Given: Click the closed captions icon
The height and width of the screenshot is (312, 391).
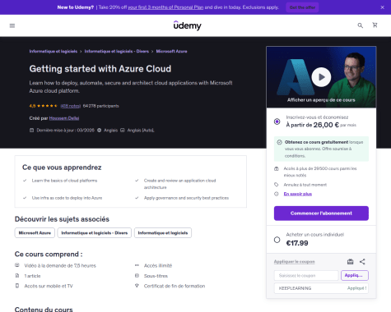Looking at the screenshot, I should click(x=123, y=131).
